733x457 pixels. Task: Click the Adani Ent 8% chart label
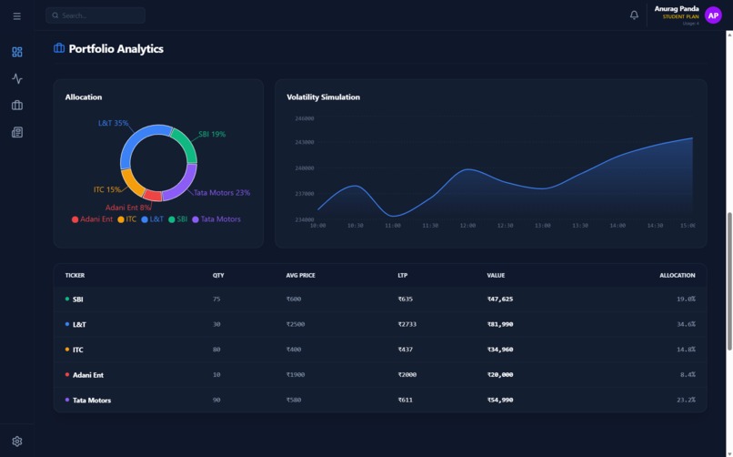click(x=128, y=208)
